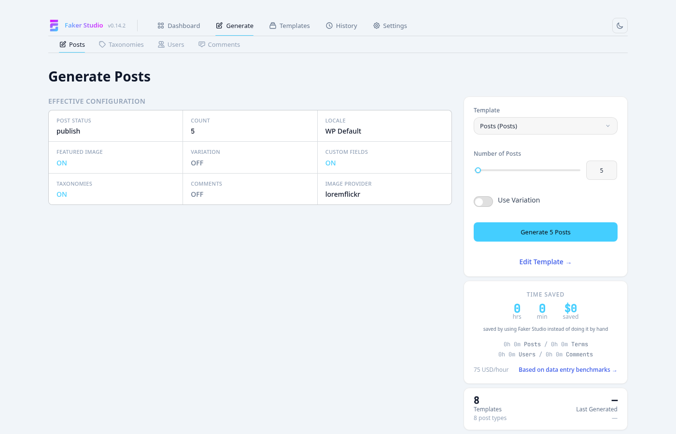676x434 pixels.
Task: Open the History page
Action: click(x=341, y=26)
